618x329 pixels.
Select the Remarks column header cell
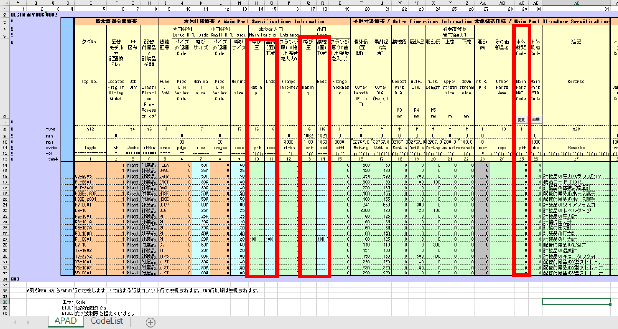click(576, 82)
